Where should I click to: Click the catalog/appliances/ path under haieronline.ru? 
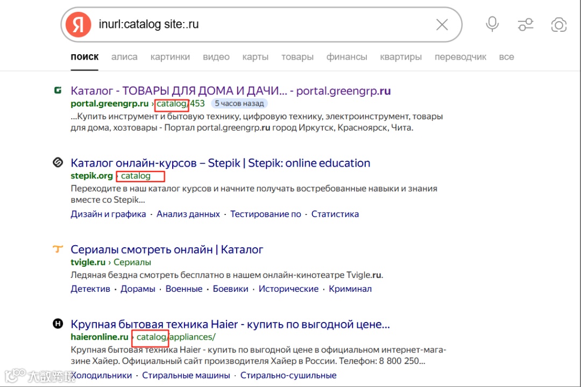coord(176,337)
